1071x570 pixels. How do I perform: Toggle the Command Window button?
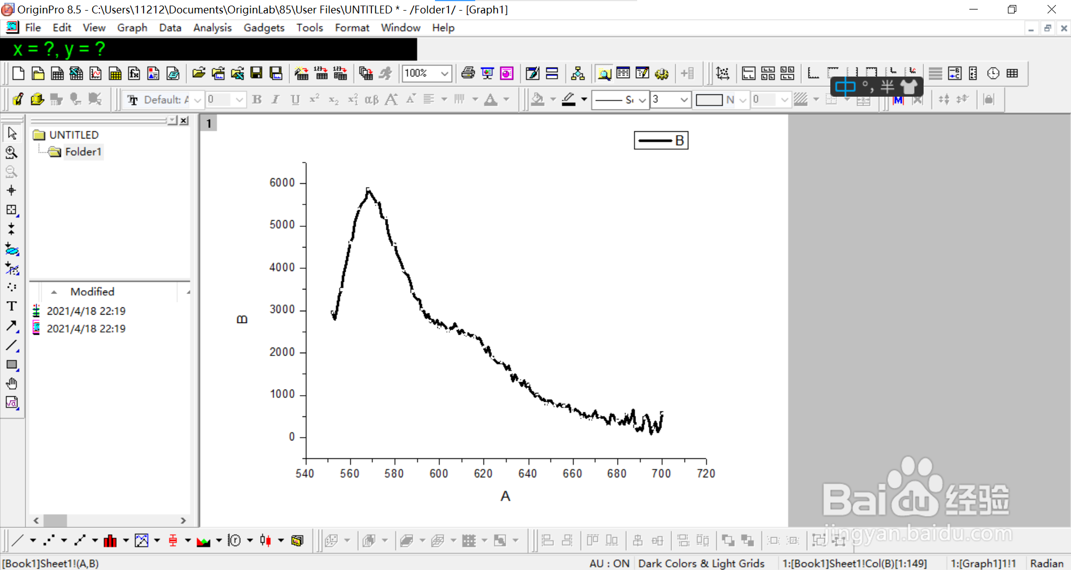coord(643,73)
